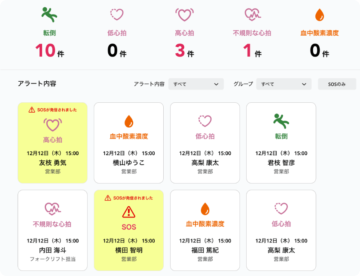Click the name 高梨 康太 on top-row 低心拍 card
This screenshot has width=360, height=276.
click(205, 163)
